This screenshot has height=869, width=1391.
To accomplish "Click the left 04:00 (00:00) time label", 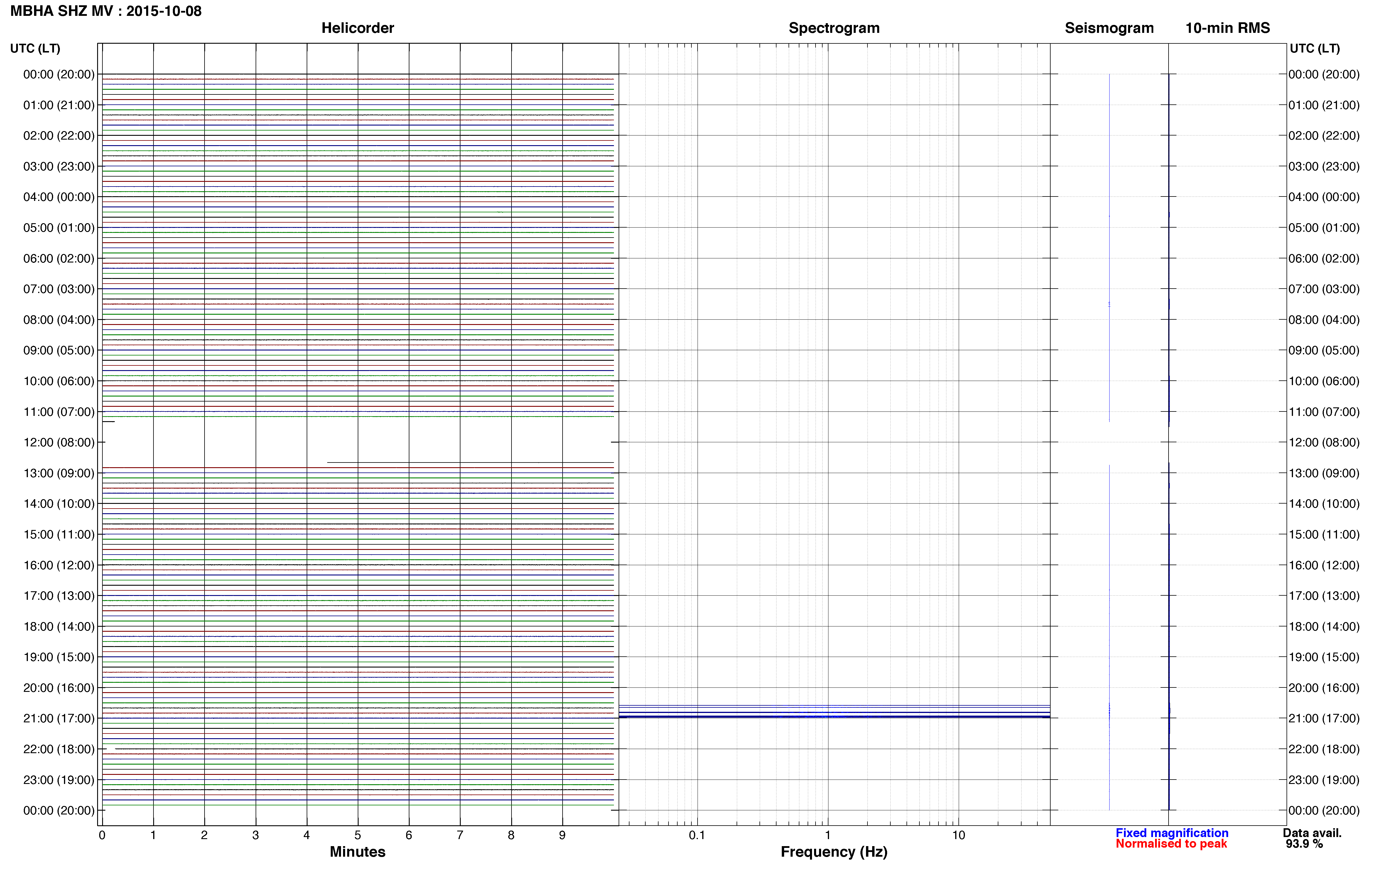I will 59,197.
